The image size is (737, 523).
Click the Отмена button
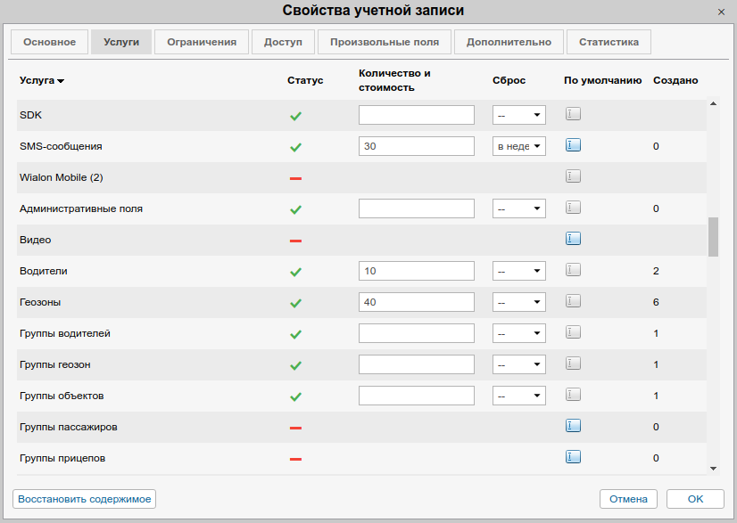pyautogui.click(x=628, y=499)
